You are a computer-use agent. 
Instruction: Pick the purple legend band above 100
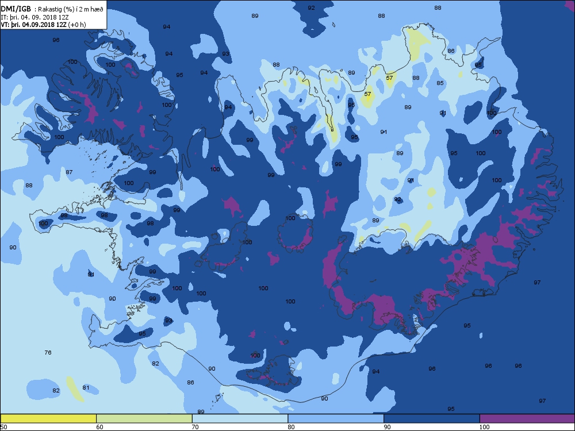coord(527,418)
